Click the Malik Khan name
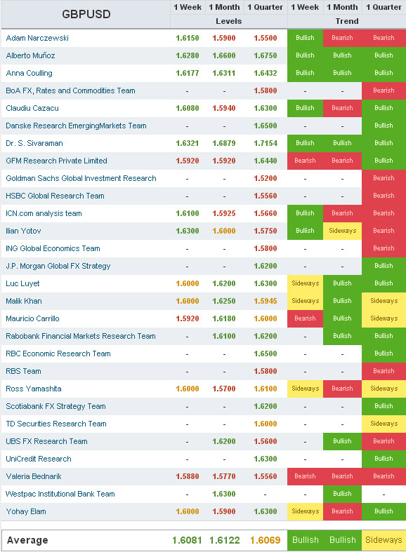 [24, 302]
